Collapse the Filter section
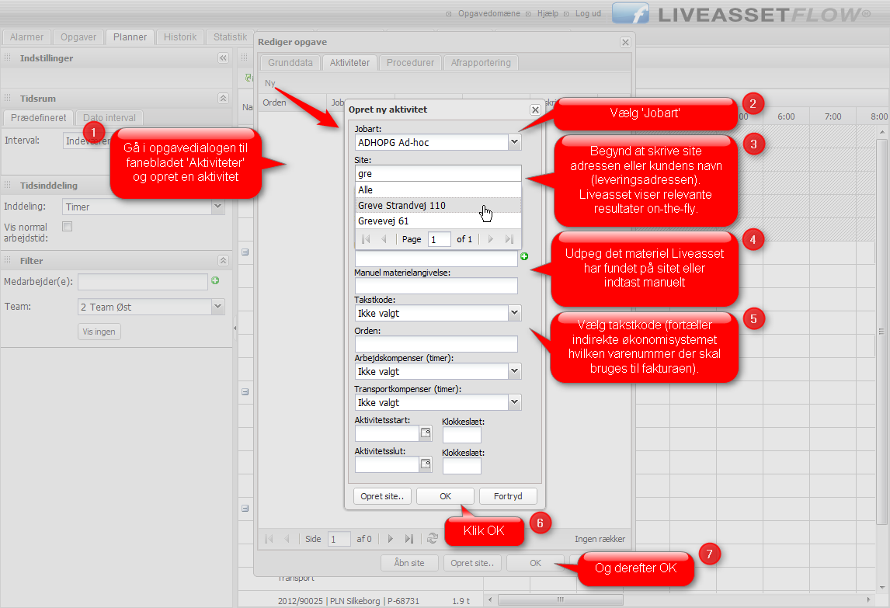Image resolution: width=890 pixels, height=608 pixels. (x=223, y=261)
